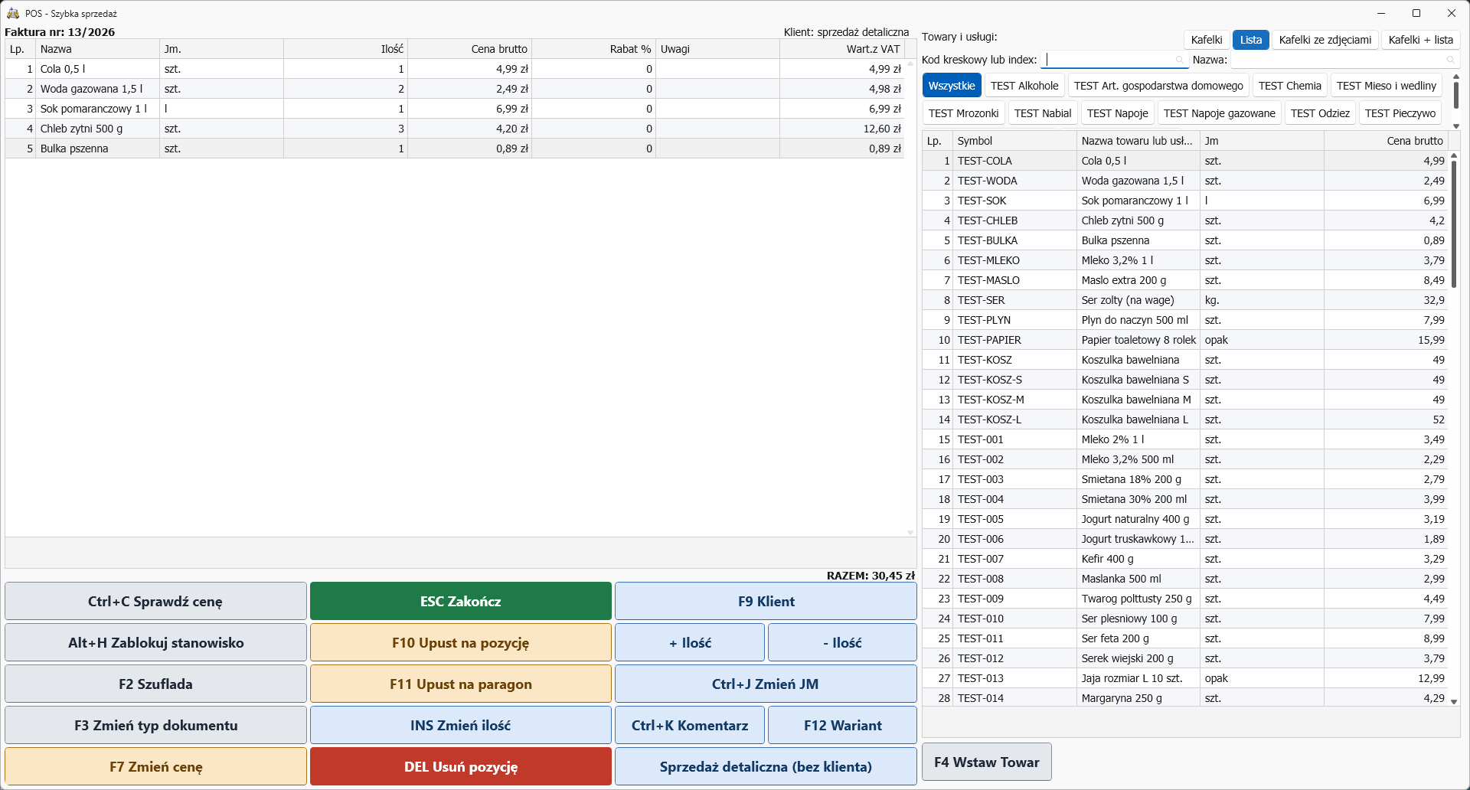This screenshot has width=1470, height=790.
Task: Click the Nazwa search input field
Action: tap(1344, 60)
